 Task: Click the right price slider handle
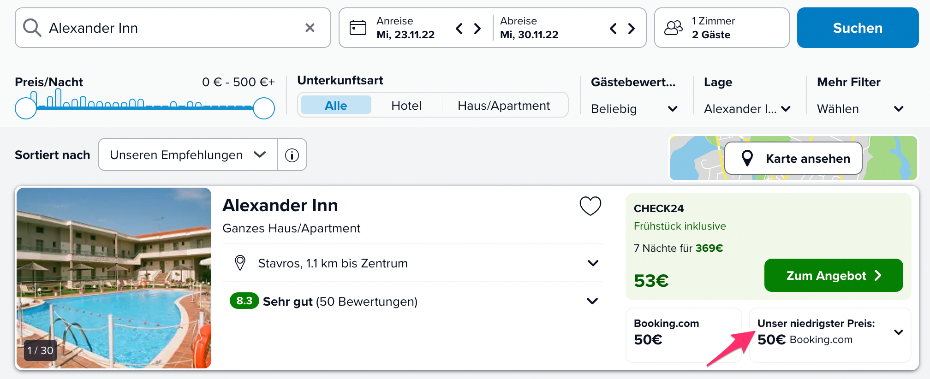click(x=264, y=108)
